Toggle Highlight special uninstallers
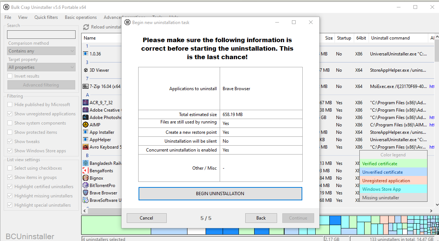Viewport: 439px width, 241px height. click(x=10, y=205)
